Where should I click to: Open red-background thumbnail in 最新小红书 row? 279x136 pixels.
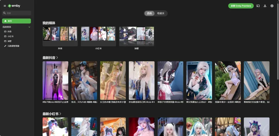[x=142, y=127]
